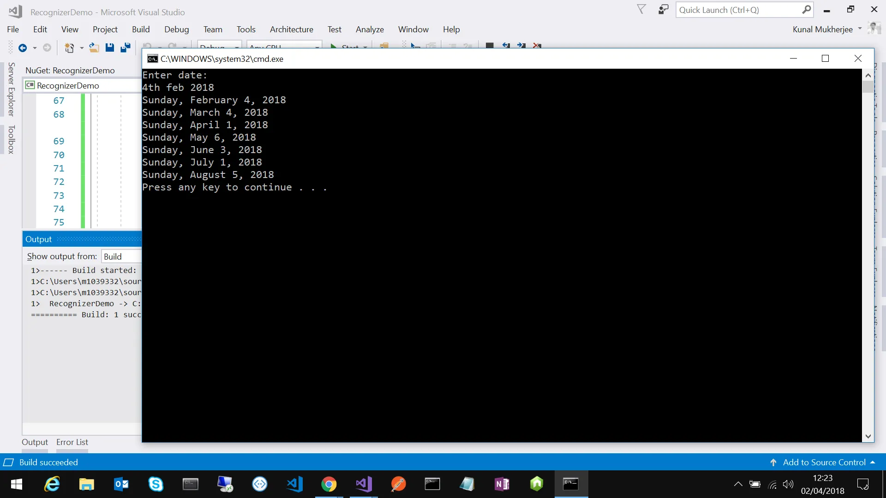The height and width of the screenshot is (498, 886).
Task: Click the cmd window scroll down arrow
Action: click(x=868, y=436)
